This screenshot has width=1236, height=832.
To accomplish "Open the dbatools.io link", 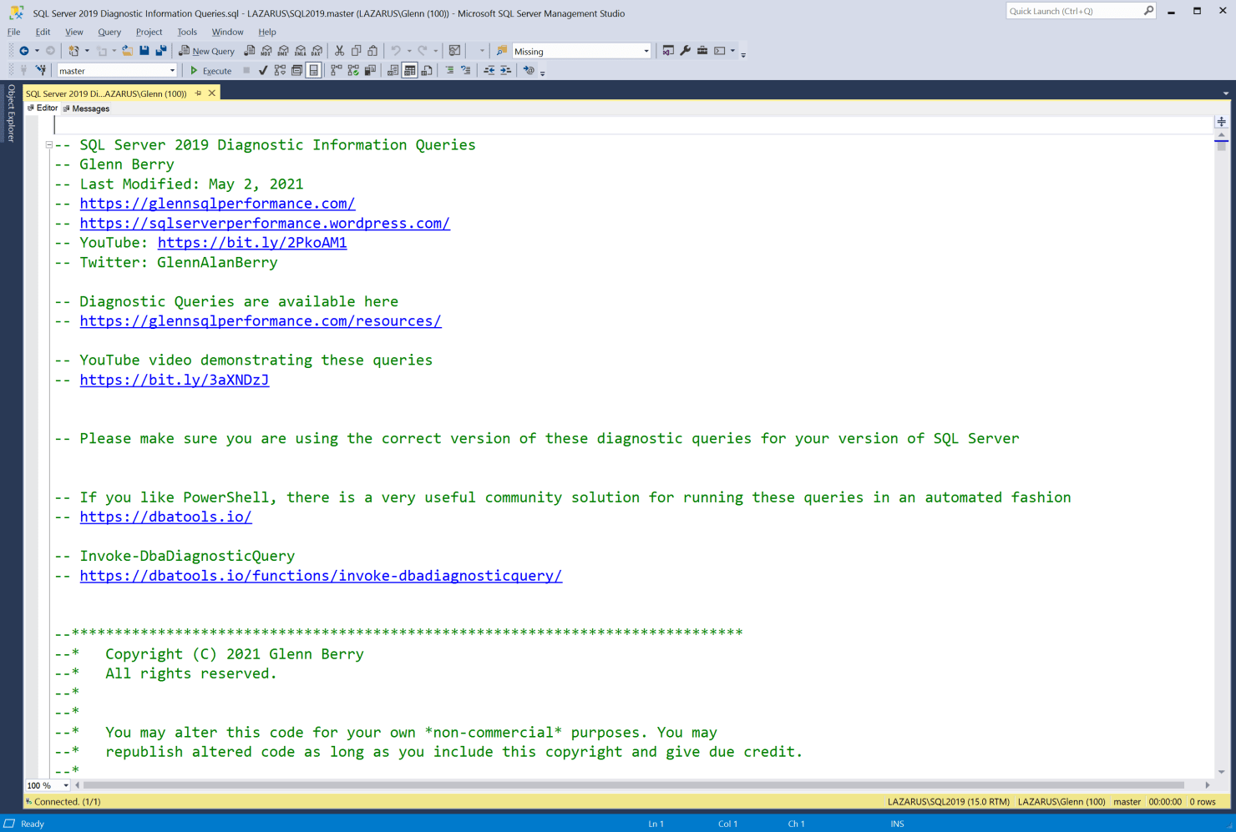I will (x=165, y=517).
